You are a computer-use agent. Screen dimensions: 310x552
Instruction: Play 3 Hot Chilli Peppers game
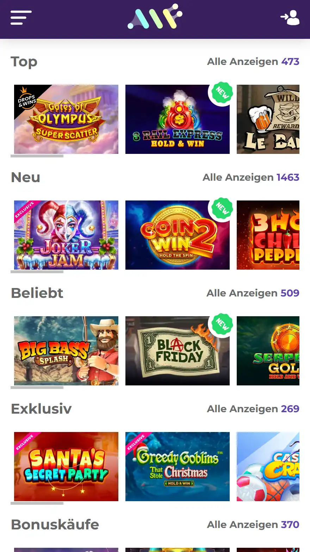pyautogui.click(x=268, y=235)
